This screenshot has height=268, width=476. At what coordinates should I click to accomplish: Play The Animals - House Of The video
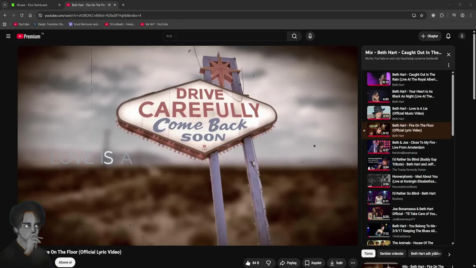(x=379, y=243)
